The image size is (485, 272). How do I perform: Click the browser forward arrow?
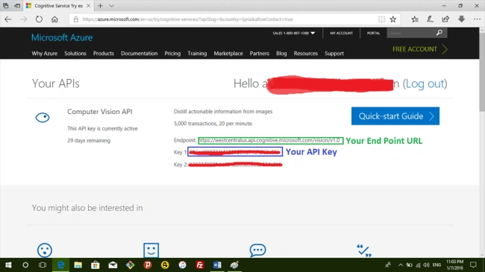tap(24, 19)
